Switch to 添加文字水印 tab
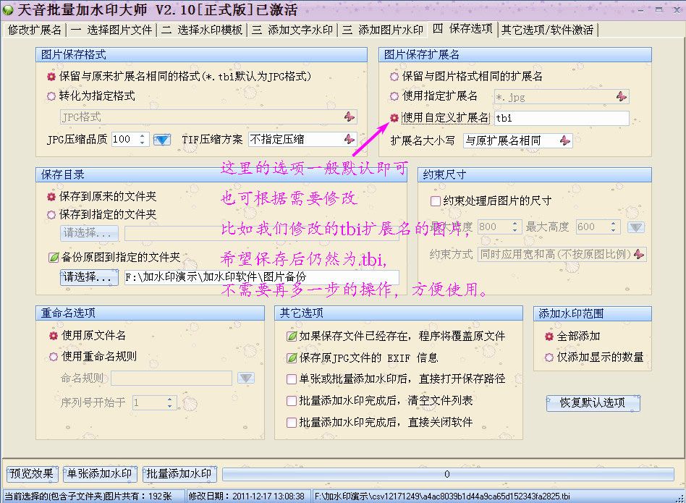Viewport: 686px width, 503px height. [293, 30]
